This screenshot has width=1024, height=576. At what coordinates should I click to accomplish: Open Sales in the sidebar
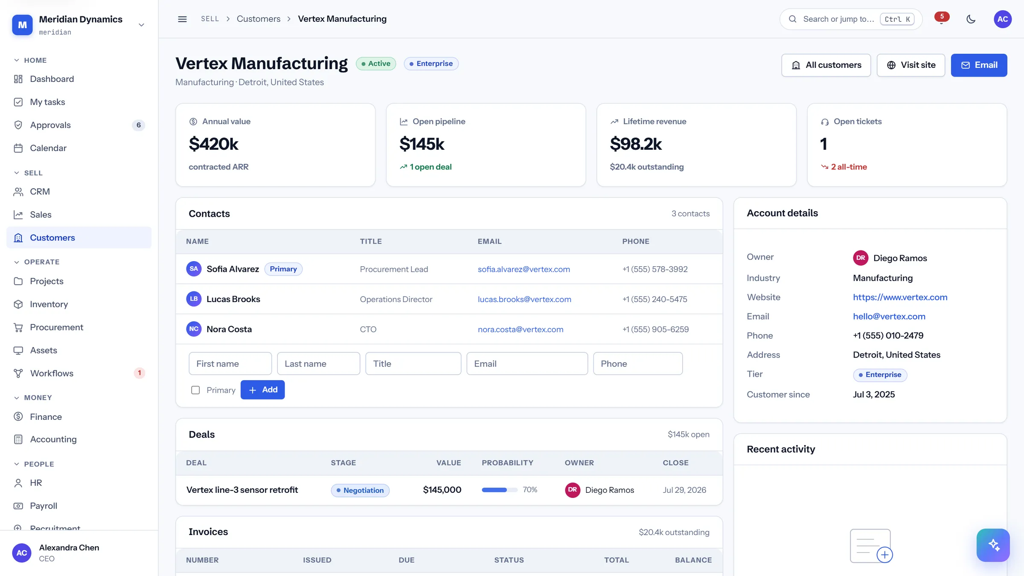[79, 215]
